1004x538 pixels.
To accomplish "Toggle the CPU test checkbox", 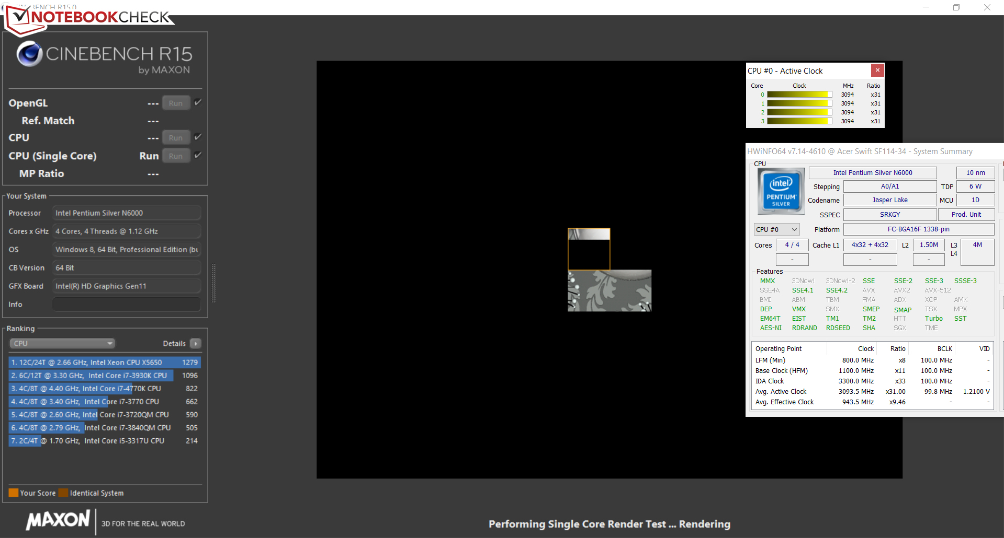I will [x=198, y=137].
